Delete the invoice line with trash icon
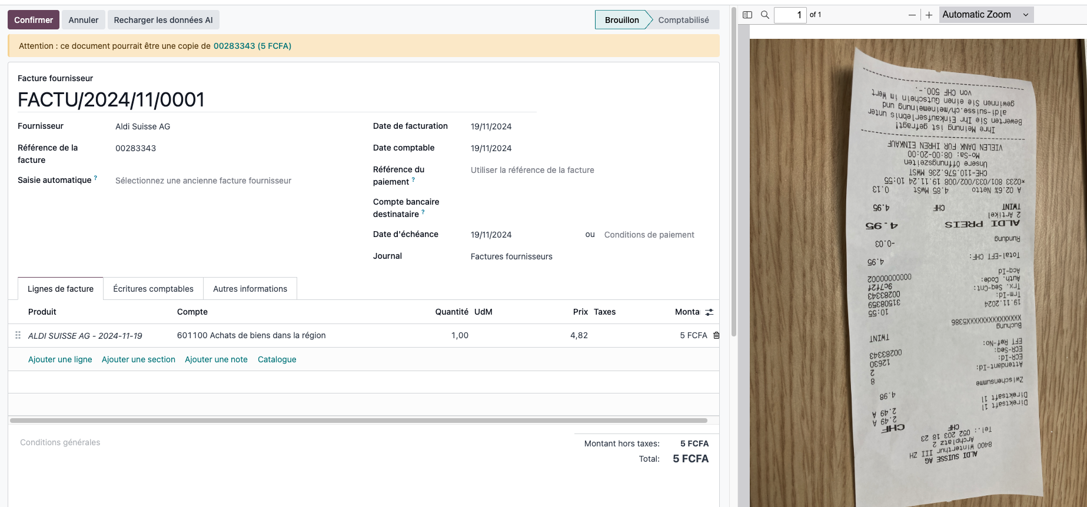 (x=716, y=335)
